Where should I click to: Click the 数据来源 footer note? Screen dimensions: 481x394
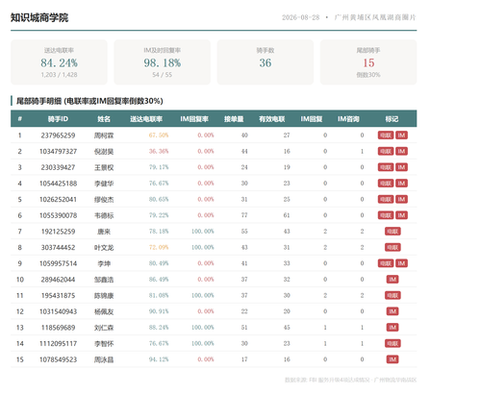click(x=350, y=380)
